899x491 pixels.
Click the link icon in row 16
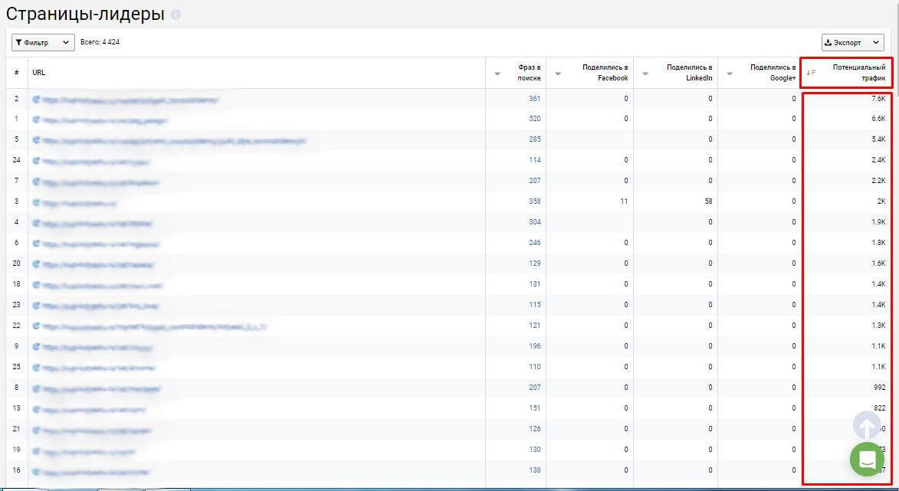coord(37,472)
